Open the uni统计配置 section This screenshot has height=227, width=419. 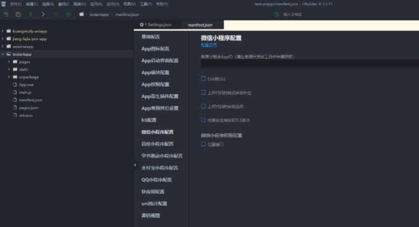click(154, 204)
